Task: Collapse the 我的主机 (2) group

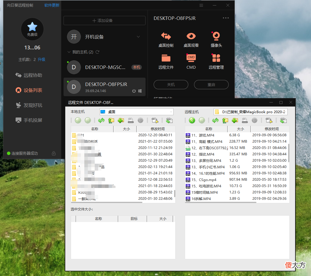Action: pyautogui.click(x=69, y=52)
